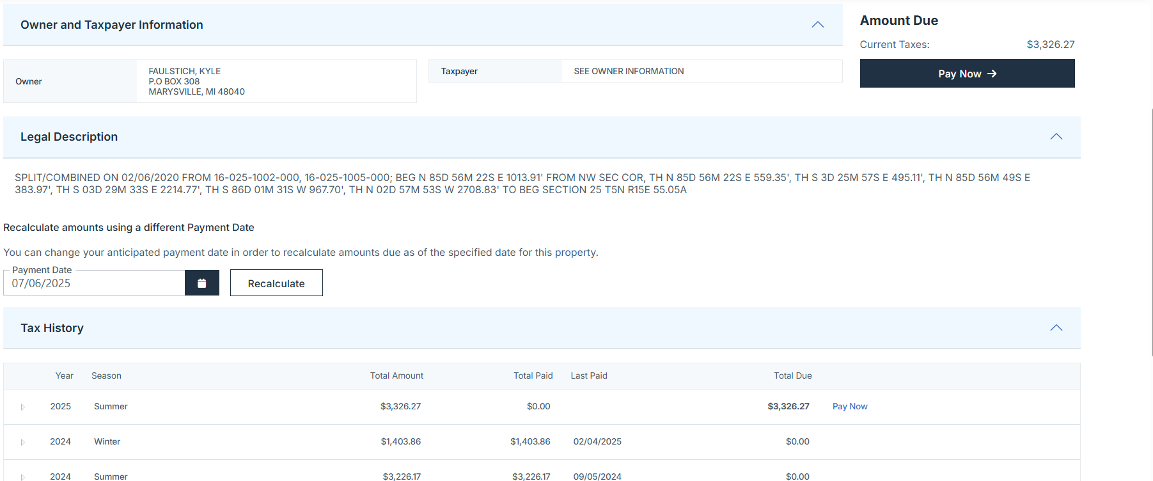Follow the Pay Now link for 2025 Summer

pyautogui.click(x=849, y=407)
